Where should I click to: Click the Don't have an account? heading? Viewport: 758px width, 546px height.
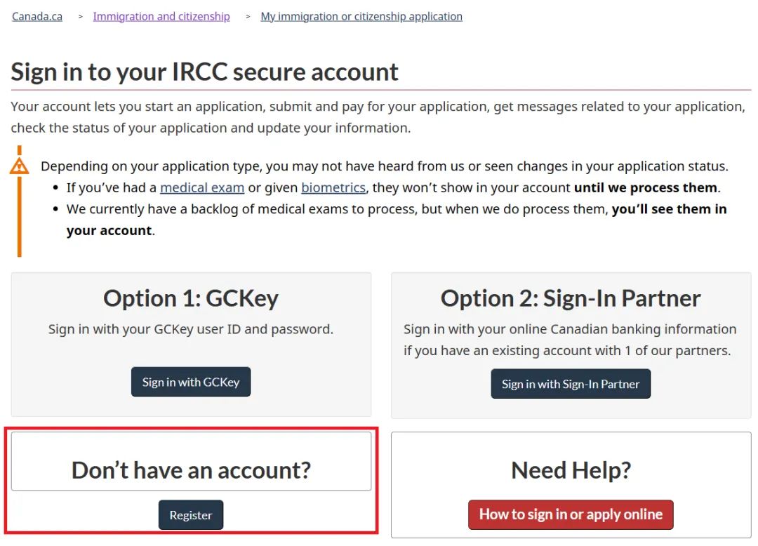191,470
